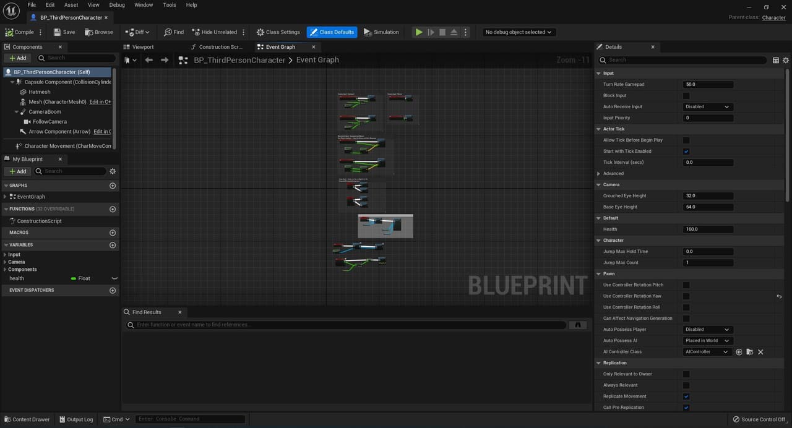The image size is (792, 428).
Task: Navigate forward in graph history
Action: [164, 60]
